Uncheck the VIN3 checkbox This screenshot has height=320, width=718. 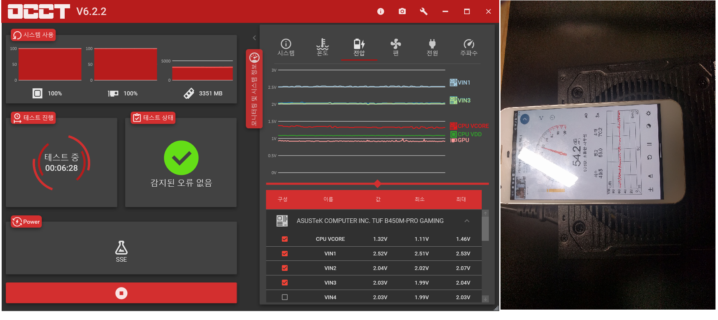(x=285, y=283)
